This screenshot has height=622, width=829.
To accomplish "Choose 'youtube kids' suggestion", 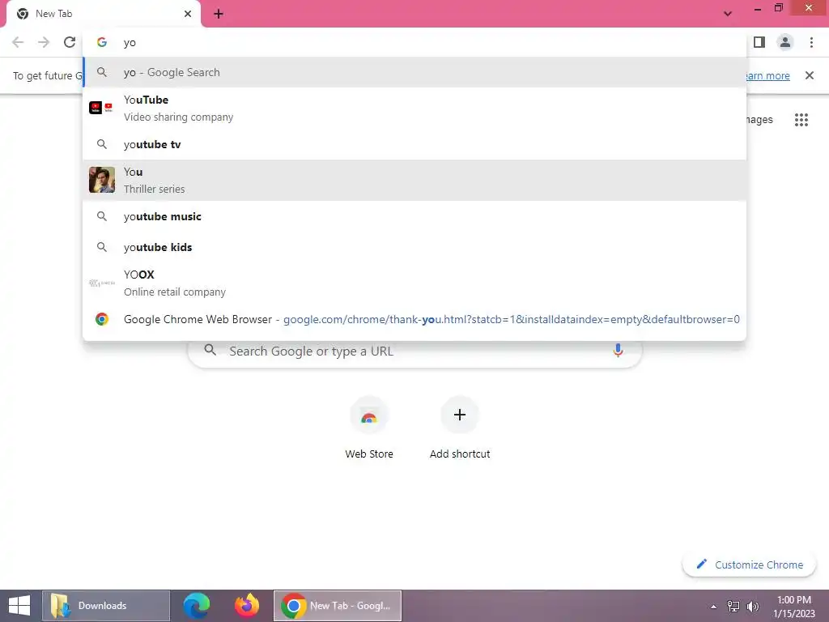I will click(414, 247).
